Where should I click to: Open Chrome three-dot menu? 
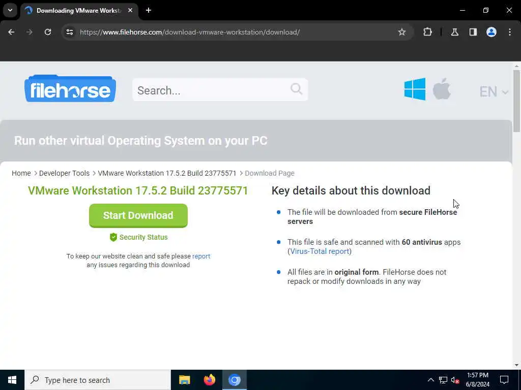click(x=510, y=32)
